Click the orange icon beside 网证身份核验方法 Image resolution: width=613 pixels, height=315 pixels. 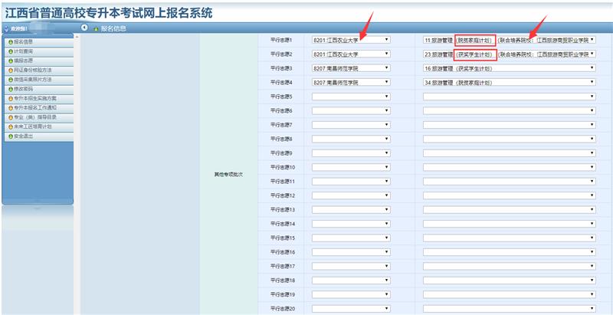pyautogui.click(x=11, y=71)
